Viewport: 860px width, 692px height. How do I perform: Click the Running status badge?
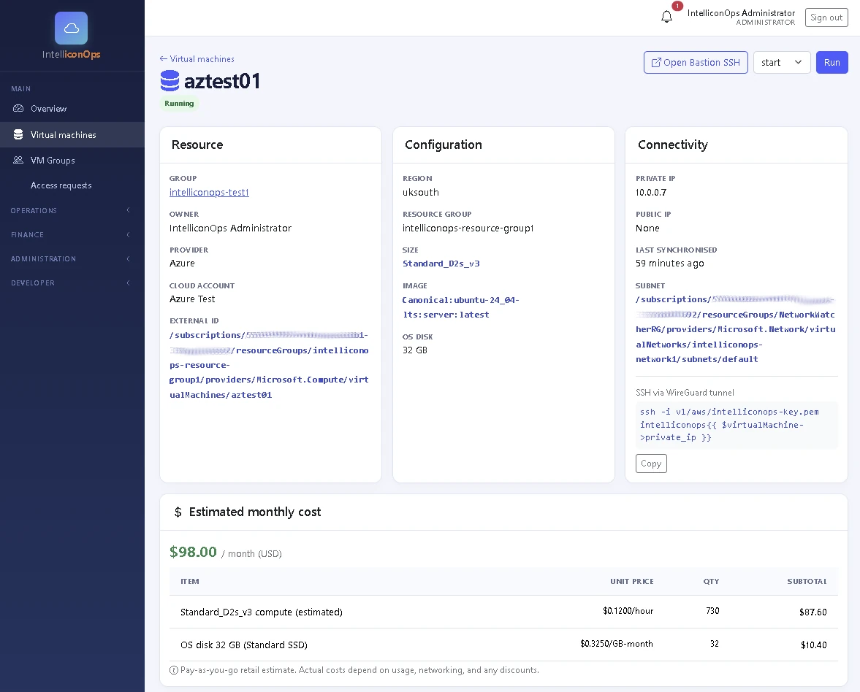tap(179, 103)
